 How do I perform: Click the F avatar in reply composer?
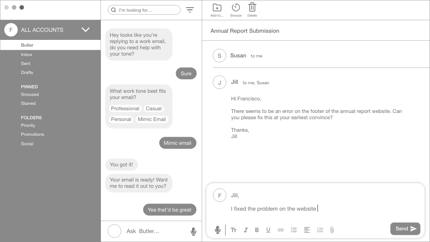point(219,195)
